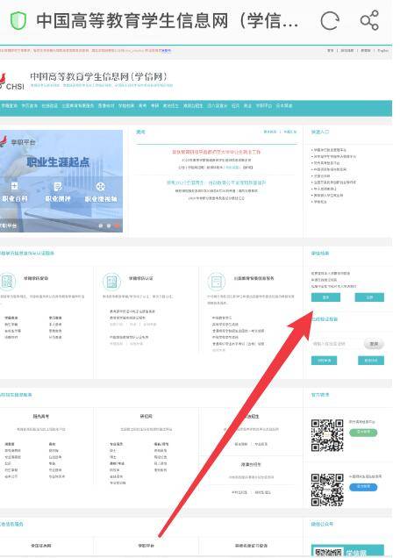Click the 登录 button under 学信档案

pos(325,297)
